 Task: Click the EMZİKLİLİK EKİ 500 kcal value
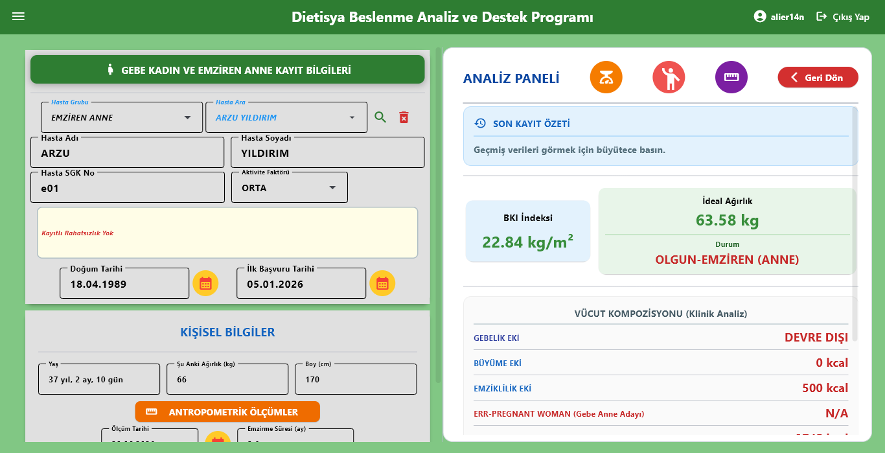click(825, 388)
